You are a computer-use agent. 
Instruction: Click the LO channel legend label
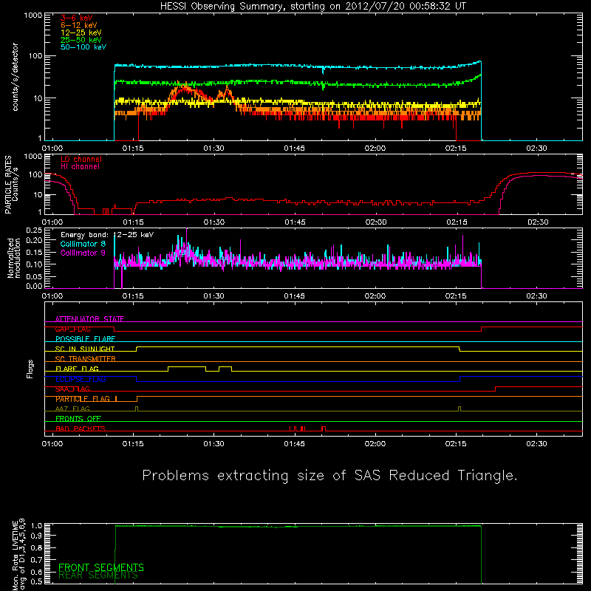click(x=81, y=159)
